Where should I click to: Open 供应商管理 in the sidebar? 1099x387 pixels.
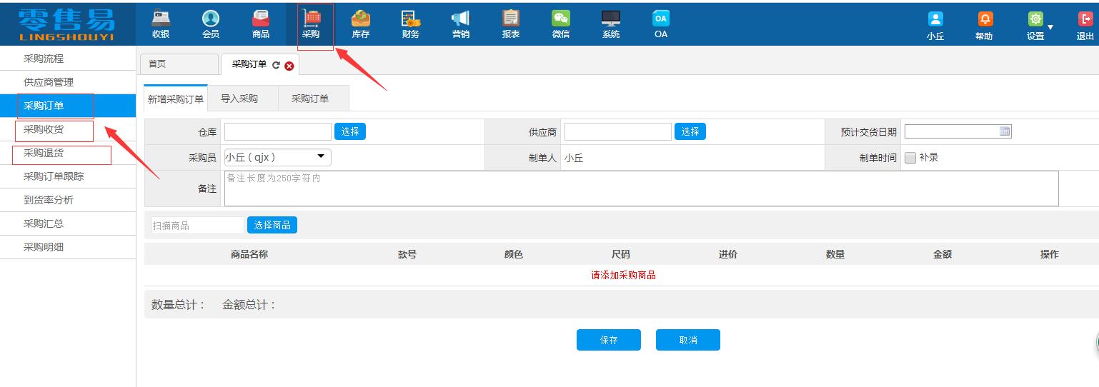point(49,82)
